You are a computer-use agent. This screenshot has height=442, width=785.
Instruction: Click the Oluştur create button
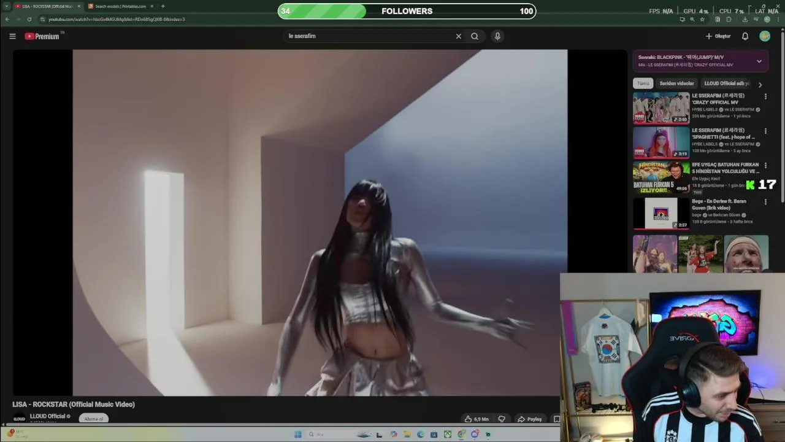(718, 36)
